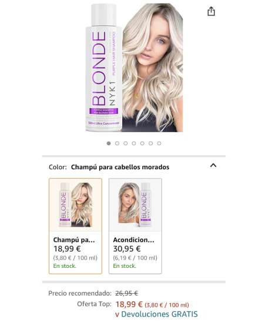Click the Acondicionador En stock text
The image size is (279, 329).
tap(125, 266)
